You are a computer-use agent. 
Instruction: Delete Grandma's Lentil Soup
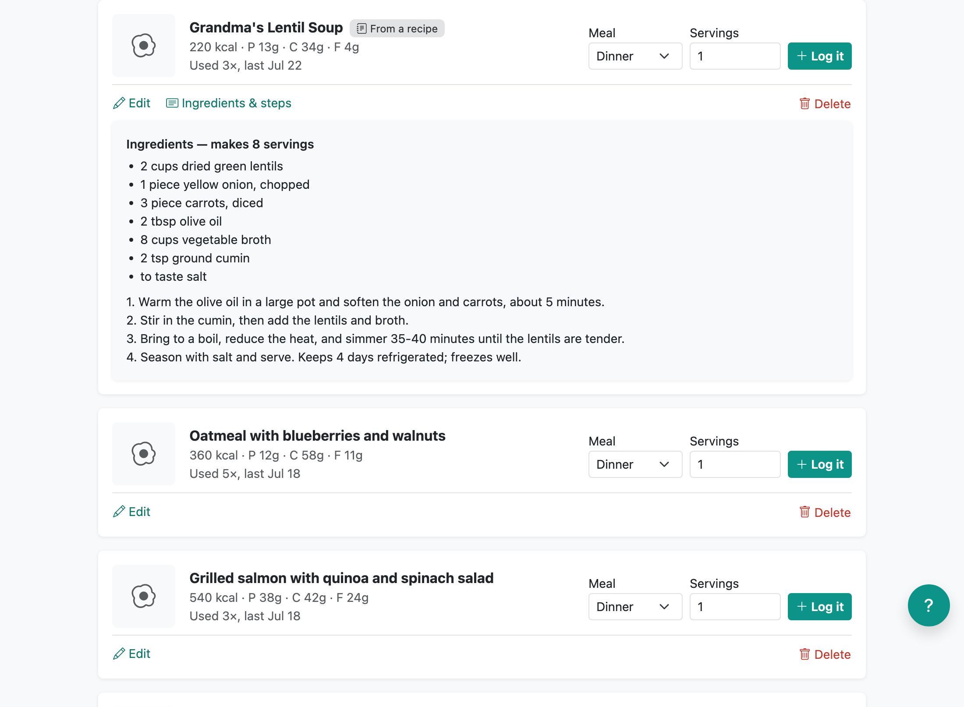pyautogui.click(x=825, y=104)
